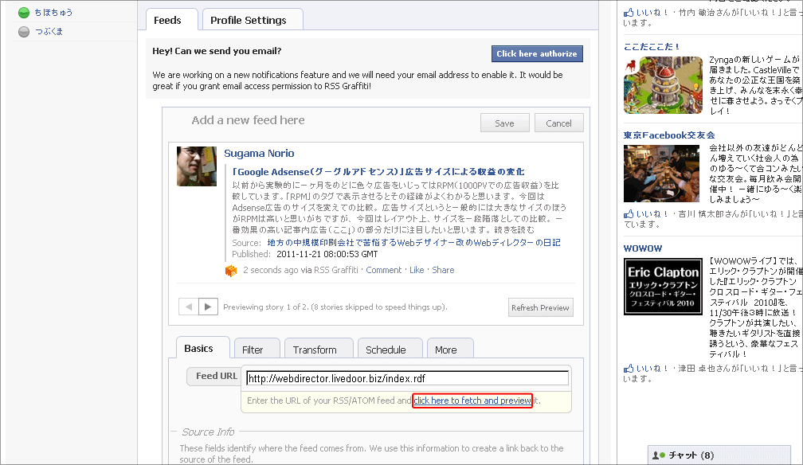Viewport: 803px width, 465px height.
Task: Open the Google Adsense article title link
Action: 378,172
